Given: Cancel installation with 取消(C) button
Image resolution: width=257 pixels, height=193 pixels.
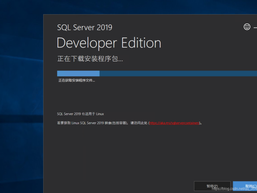Looking at the screenshot, I should 245,186.
